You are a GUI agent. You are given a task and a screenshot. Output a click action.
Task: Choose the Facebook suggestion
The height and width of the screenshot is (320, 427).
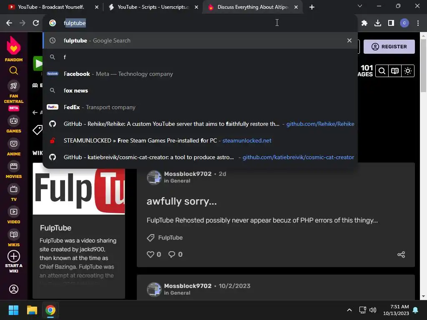pyautogui.click(x=200, y=74)
